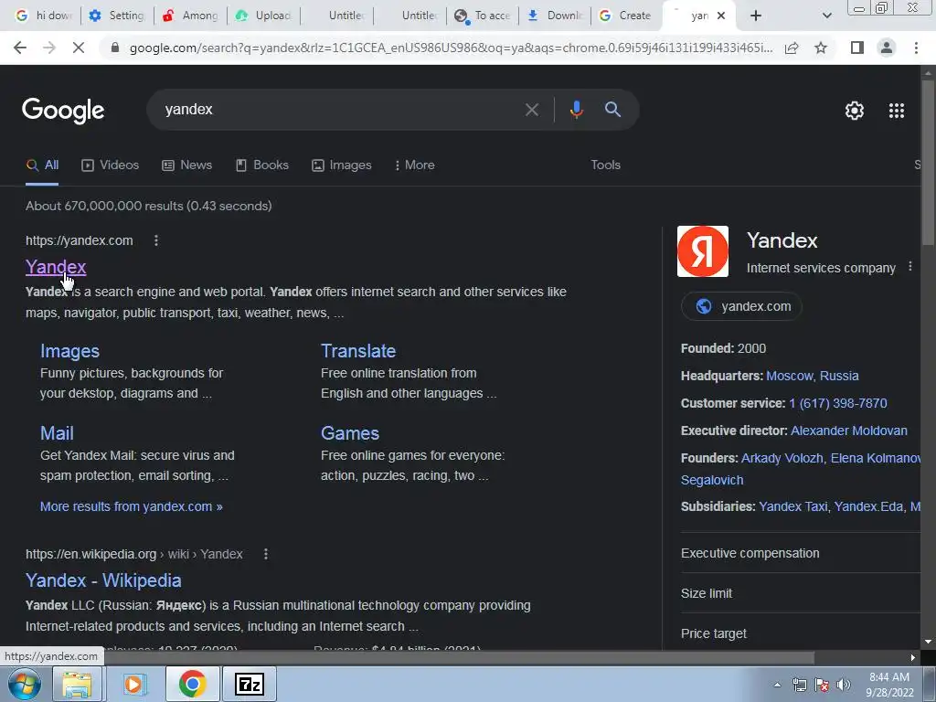Switch to the Settings tab
936x702 pixels.
pos(116,16)
